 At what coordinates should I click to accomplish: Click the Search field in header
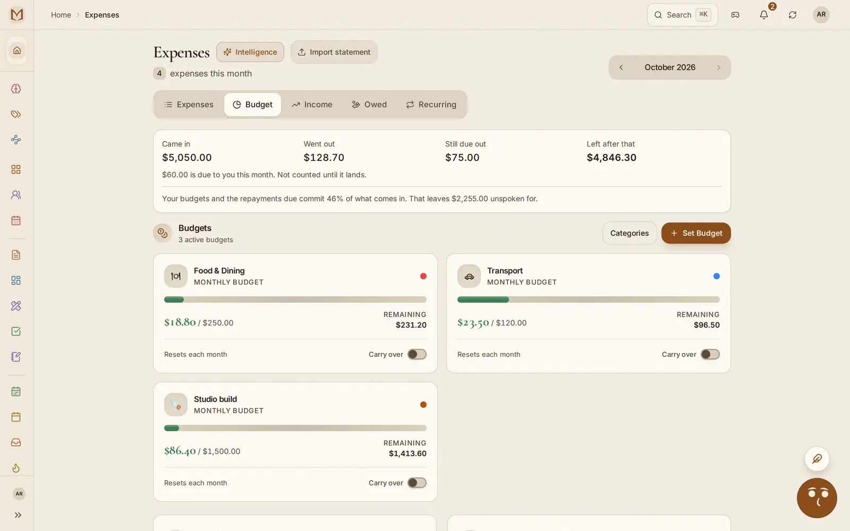683,15
